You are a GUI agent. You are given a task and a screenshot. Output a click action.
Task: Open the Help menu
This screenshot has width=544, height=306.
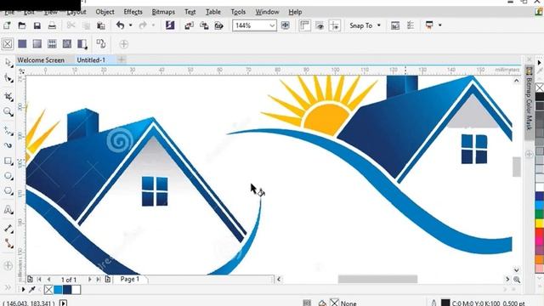[295, 12]
